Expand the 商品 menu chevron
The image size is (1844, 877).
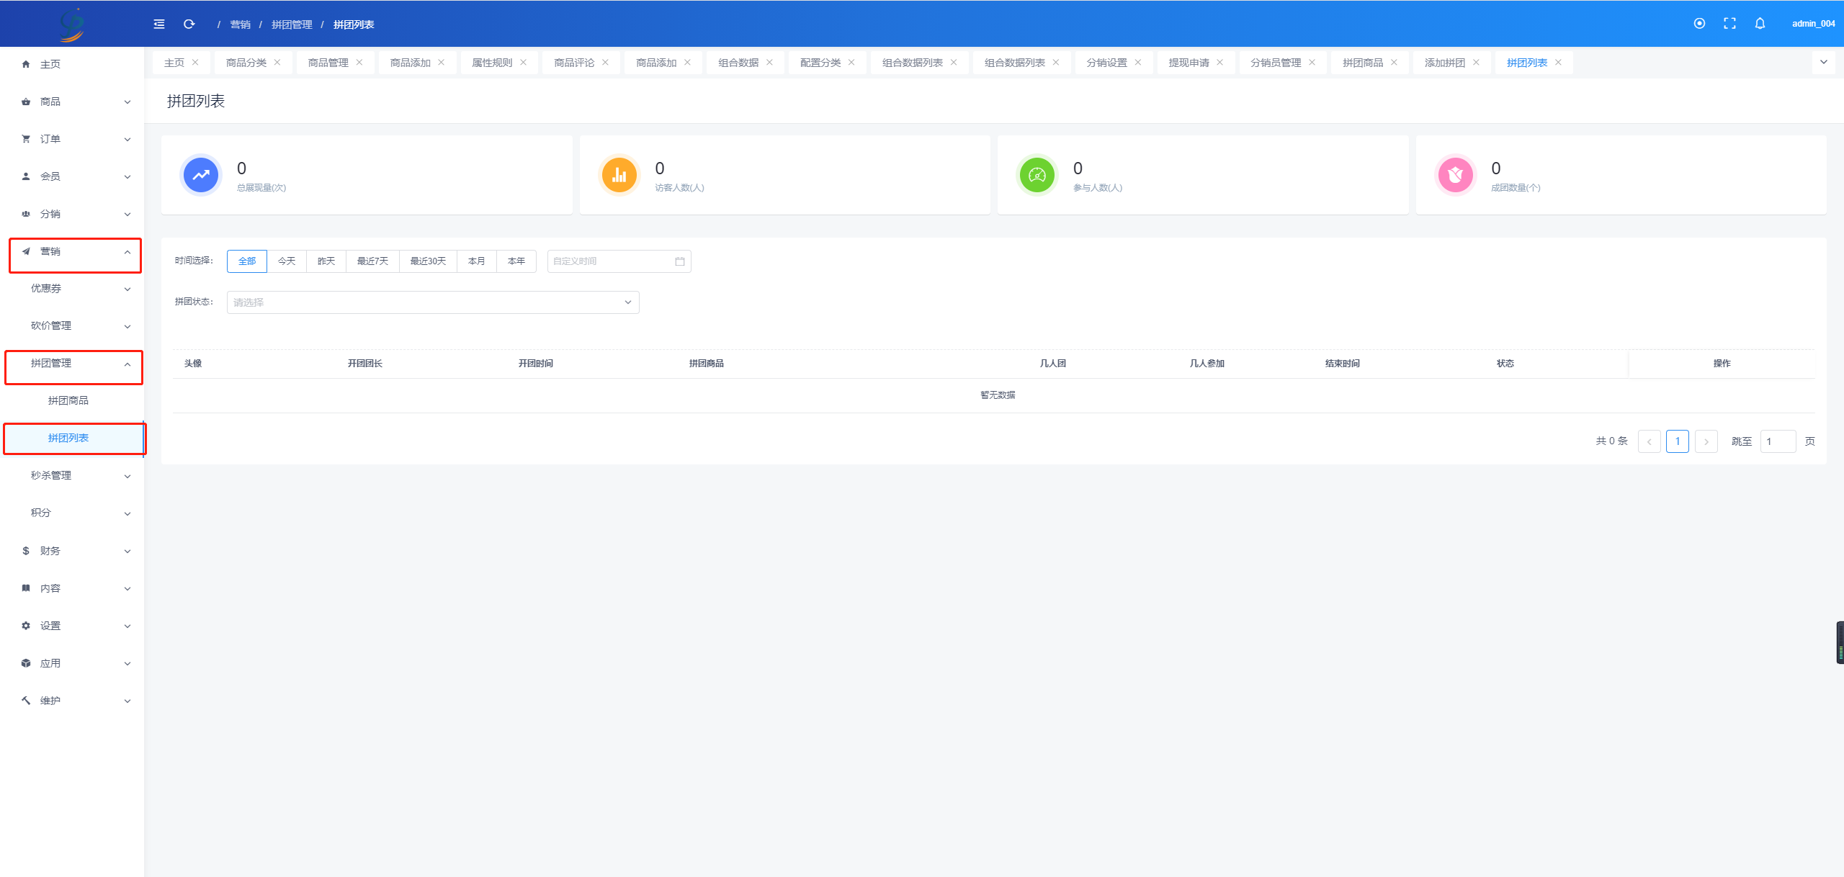tap(127, 102)
